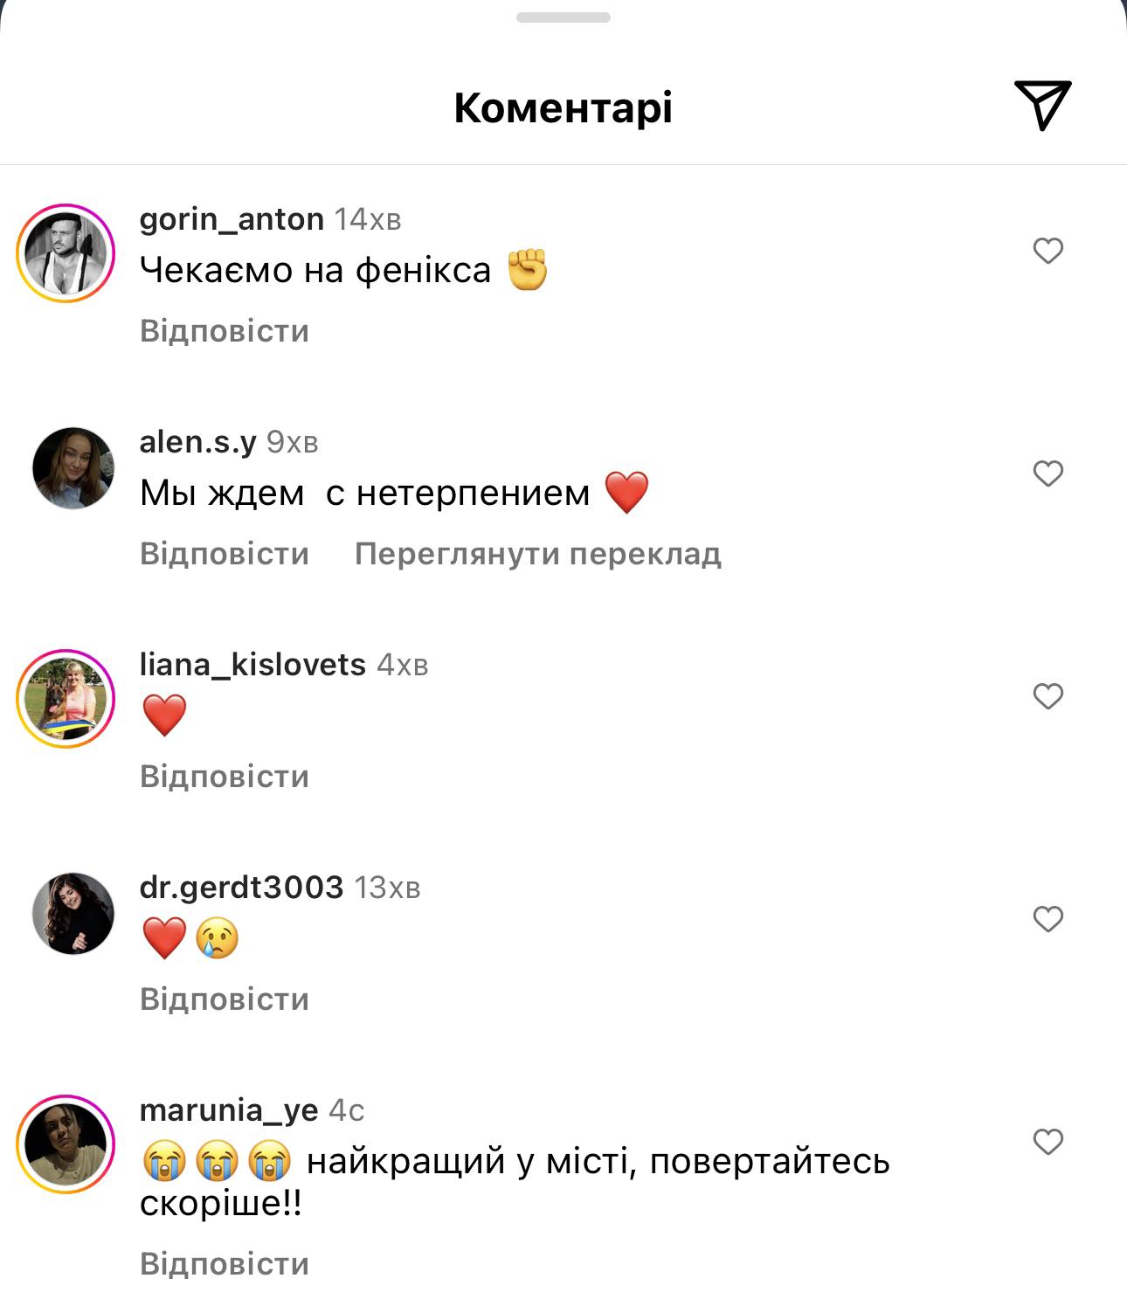Reply to marunia_ye's comment via Відповісти
This screenshot has width=1127, height=1313.
[x=225, y=1265]
